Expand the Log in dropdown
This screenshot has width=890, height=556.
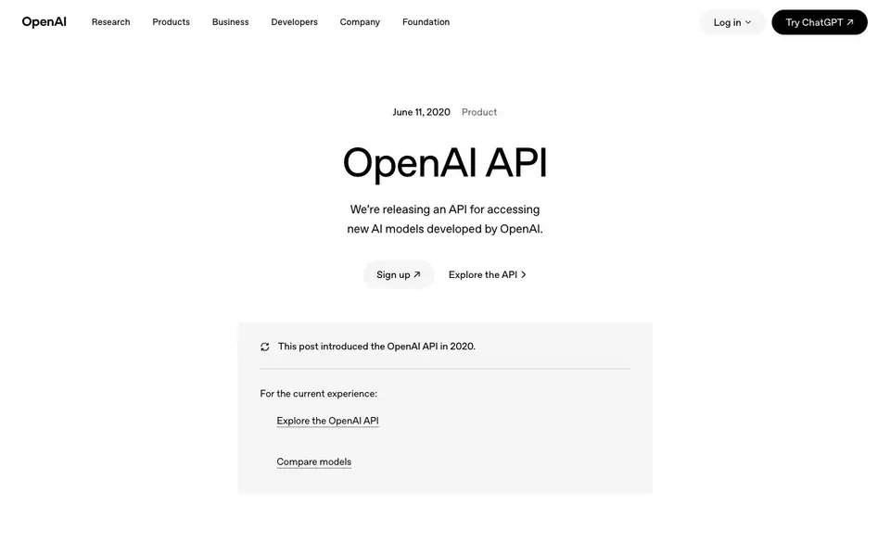click(x=732, y=22)
